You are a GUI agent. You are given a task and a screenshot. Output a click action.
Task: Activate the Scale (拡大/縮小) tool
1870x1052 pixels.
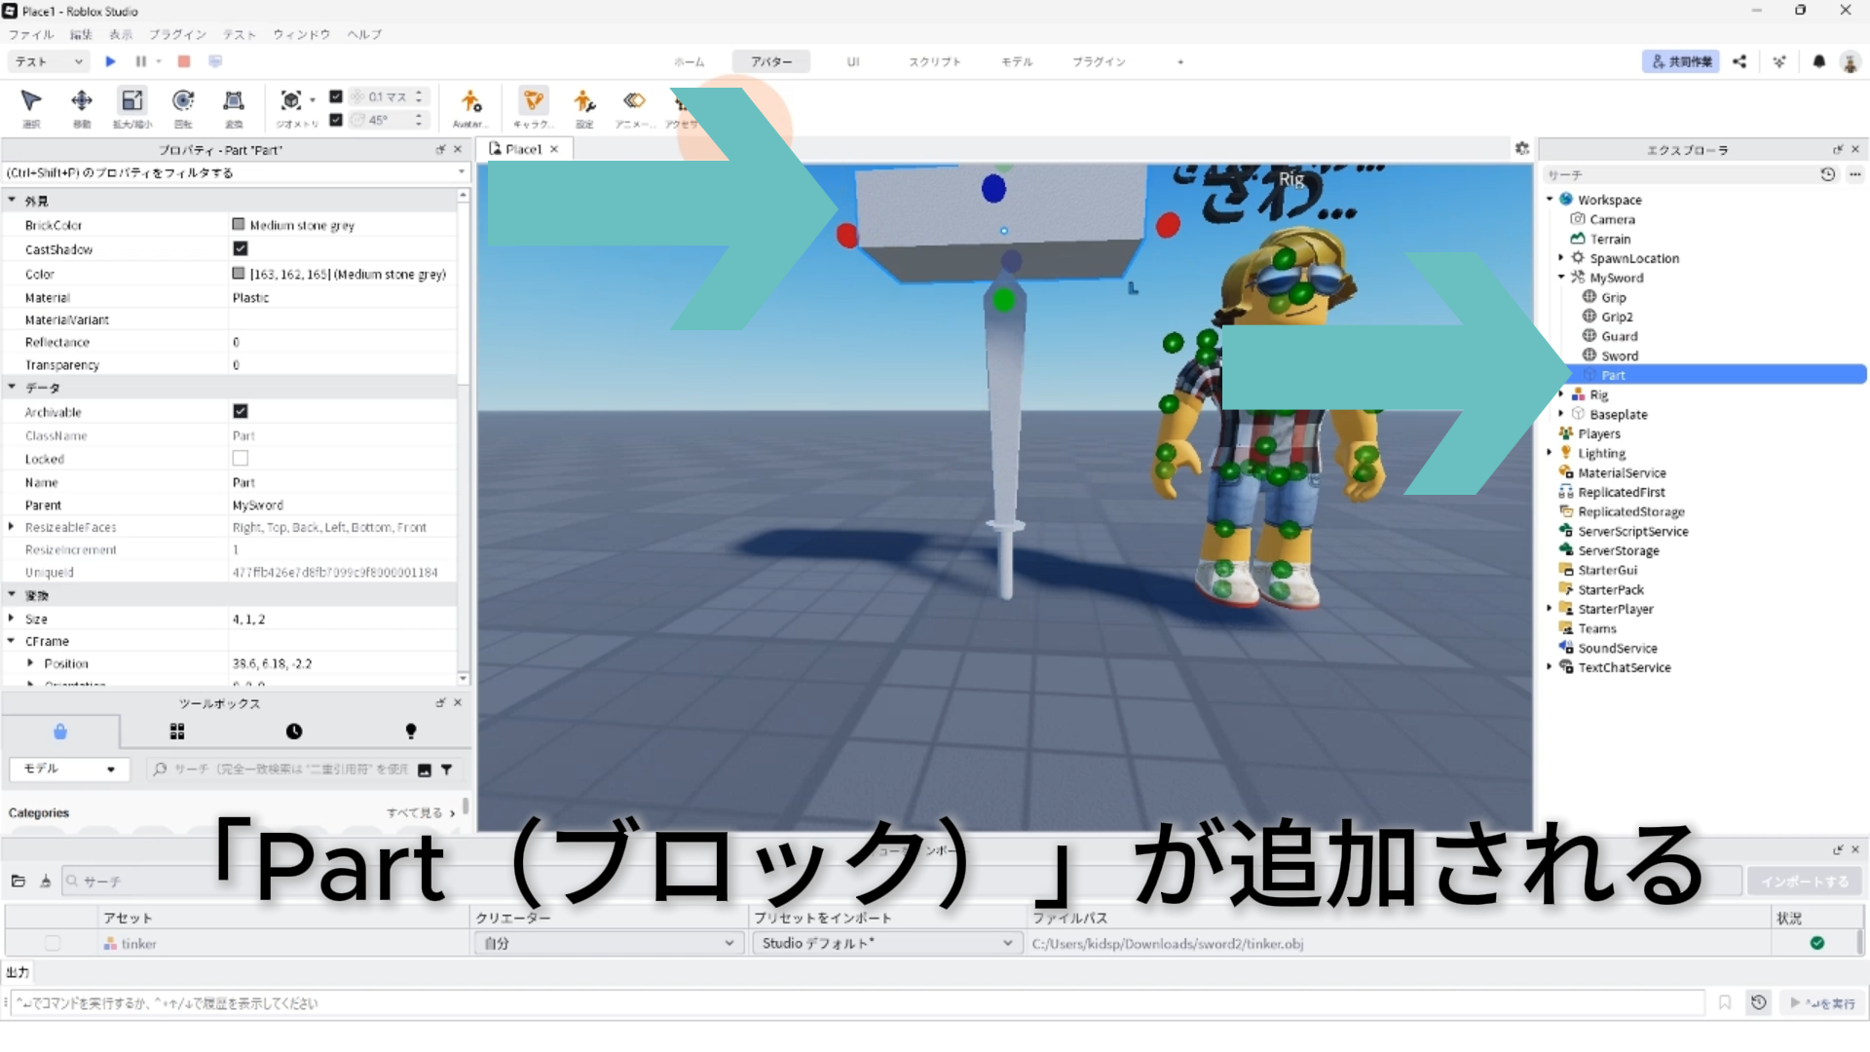(x=131, y=101)
